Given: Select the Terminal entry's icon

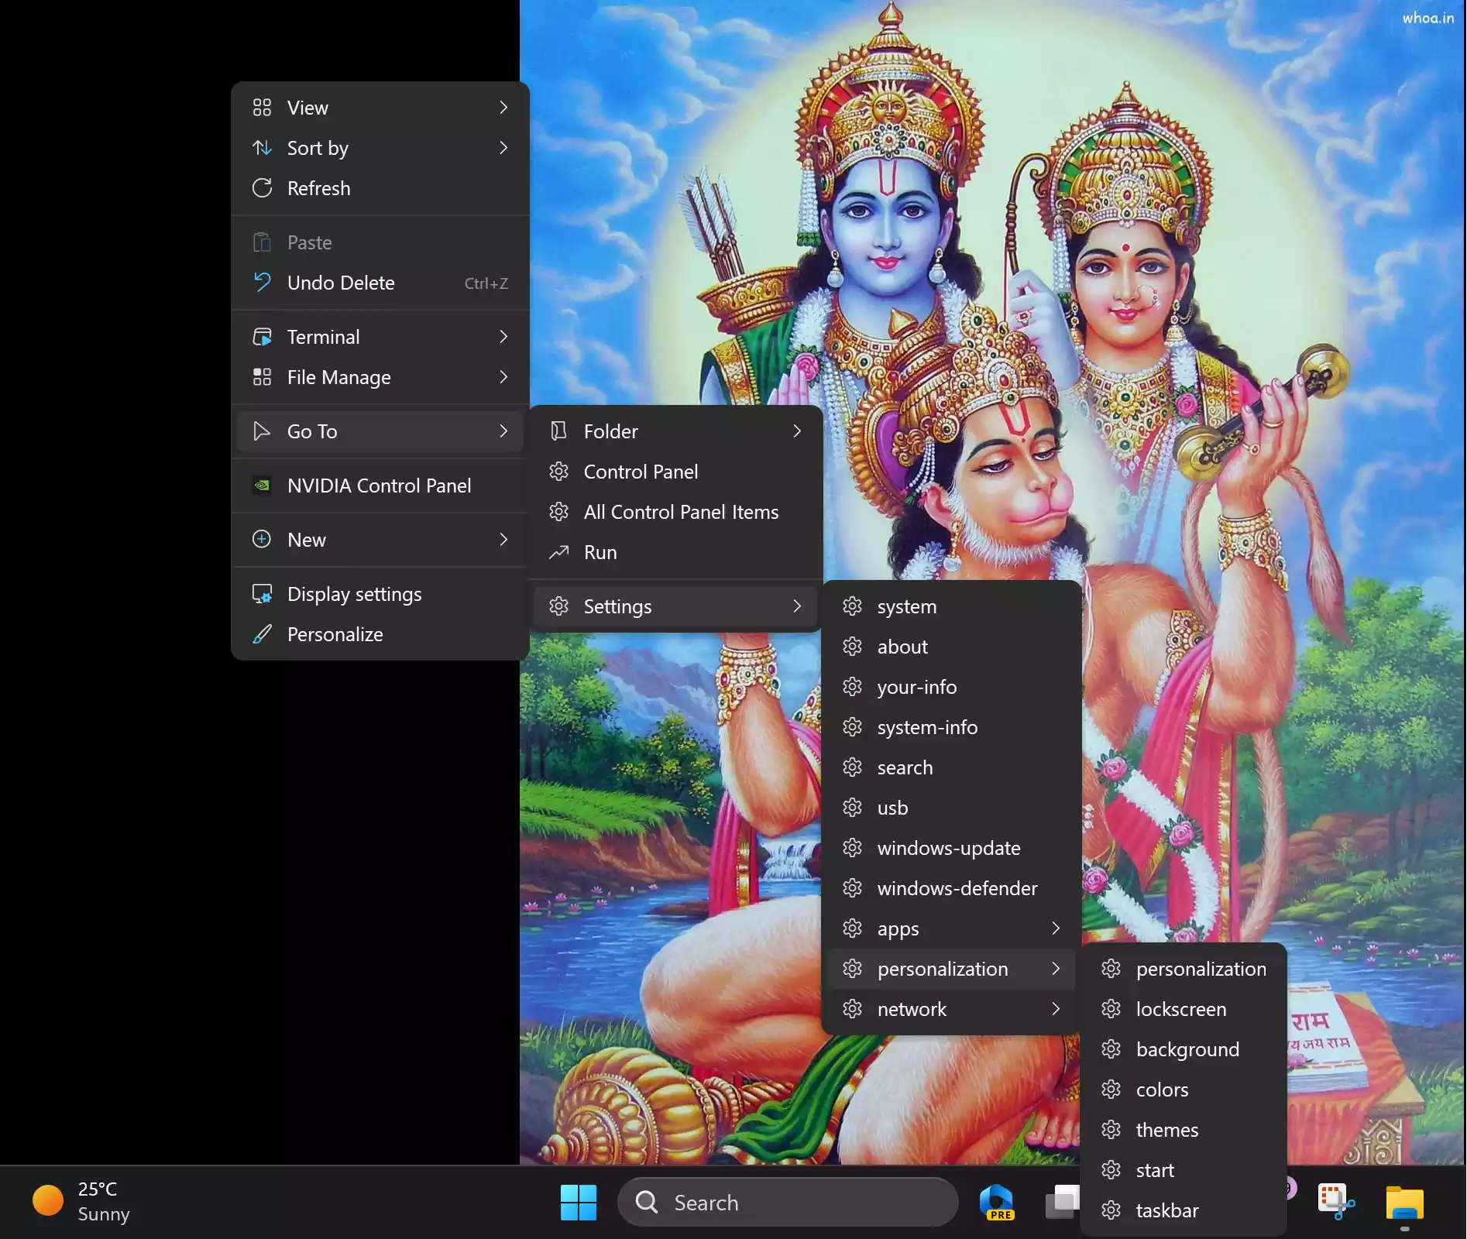Looking at the screenshot, I should coord(263,336).
